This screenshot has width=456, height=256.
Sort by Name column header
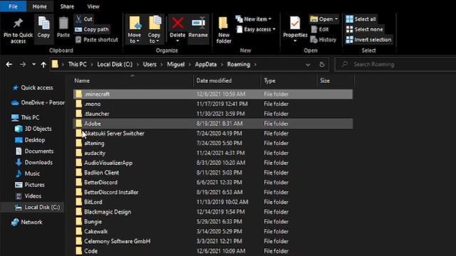pos(82,80)
